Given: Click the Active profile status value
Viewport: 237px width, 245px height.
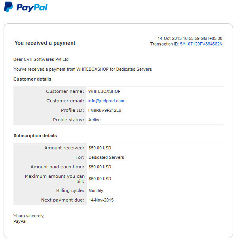Looking at the screenshot, I should coord(94,120).
